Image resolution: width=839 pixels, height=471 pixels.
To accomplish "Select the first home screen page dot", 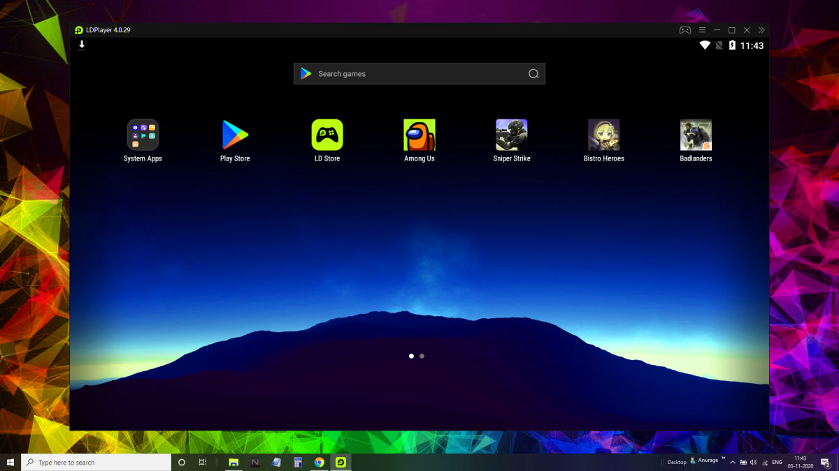I will [411, 356].
